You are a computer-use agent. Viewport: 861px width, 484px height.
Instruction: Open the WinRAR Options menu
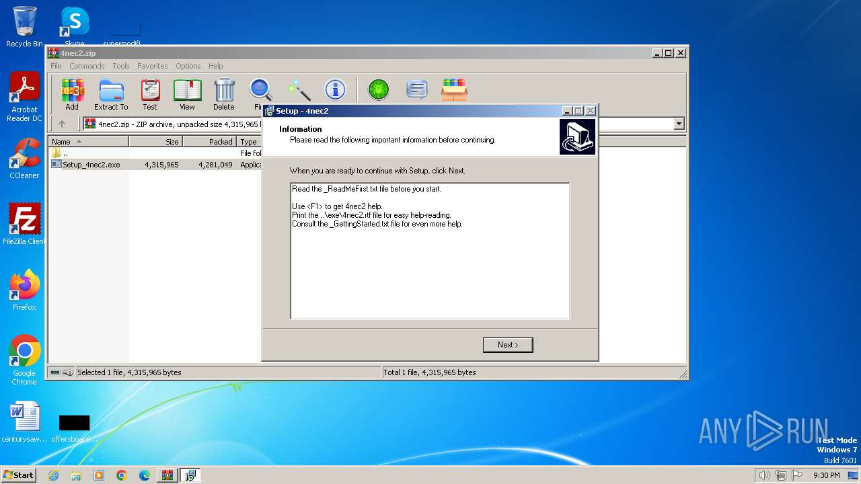188,66
